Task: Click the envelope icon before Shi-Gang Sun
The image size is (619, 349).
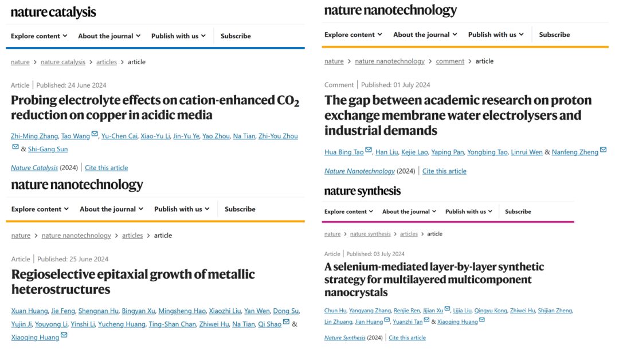Action: tap(15, 147)
